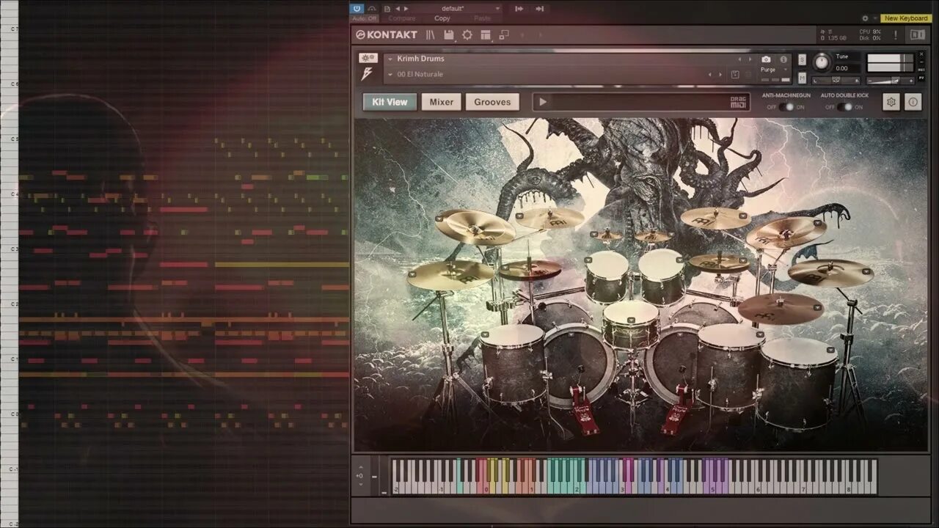Open the Kontakt workspace layout icon

486,34
